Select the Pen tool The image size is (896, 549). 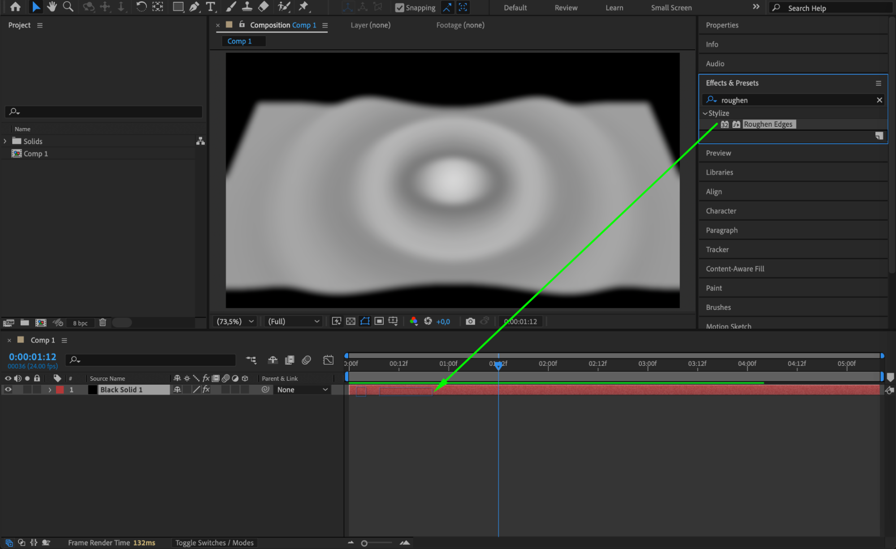tap(194, 7)
